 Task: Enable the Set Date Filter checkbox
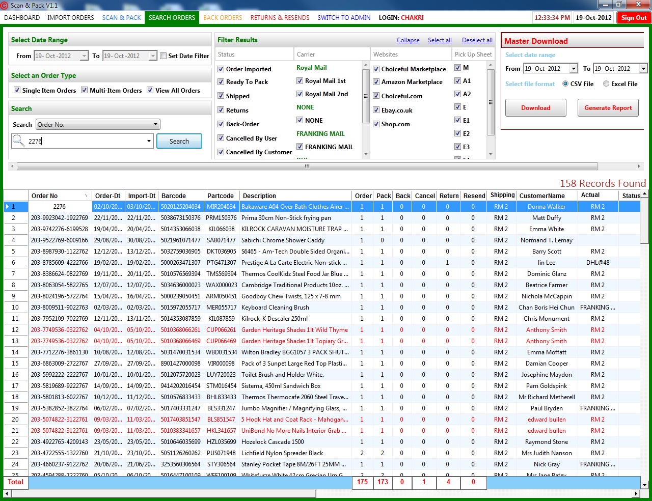click(x=164, y=56)
